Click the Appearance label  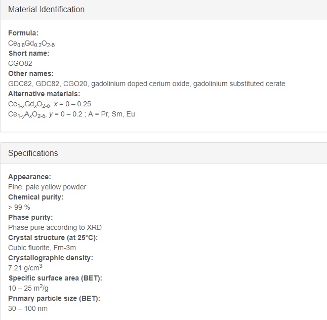29,177
